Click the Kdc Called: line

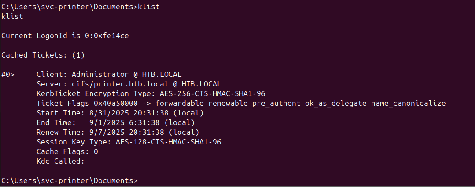tap(61, 162)
